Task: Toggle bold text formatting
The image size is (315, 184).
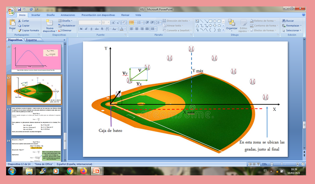Action: tap(81, 29)
